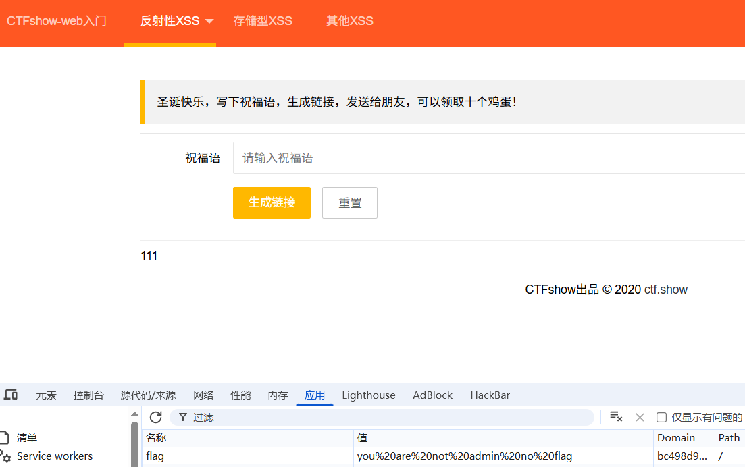Click the manifest (清单) document icon

[5, 438]
